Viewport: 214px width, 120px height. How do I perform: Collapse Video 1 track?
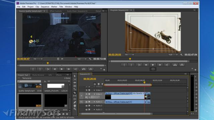pos(94,94)
